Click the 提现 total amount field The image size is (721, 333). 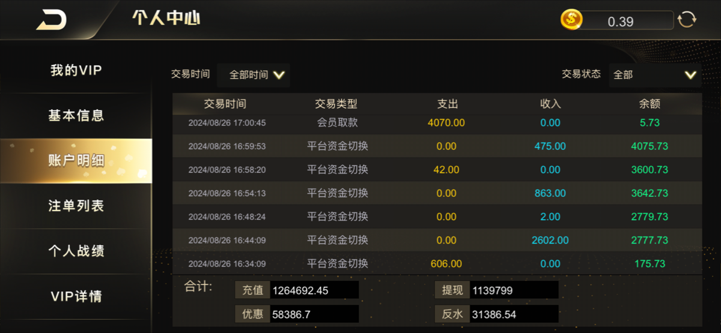(x=514, y=290)
